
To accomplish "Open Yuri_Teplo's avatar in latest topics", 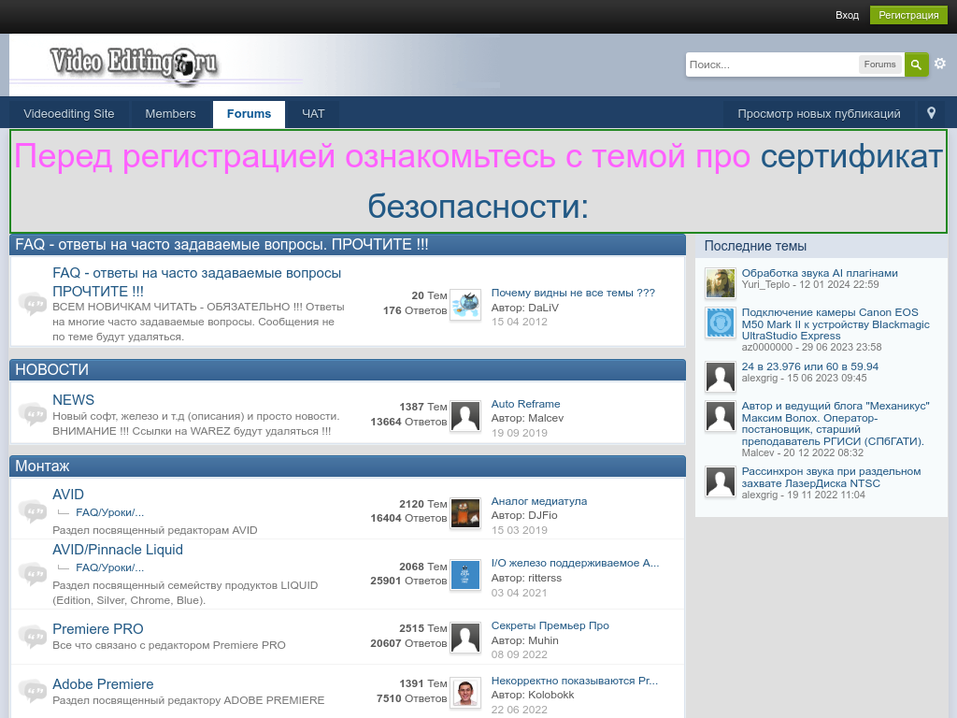I will [x=721, y=282].
